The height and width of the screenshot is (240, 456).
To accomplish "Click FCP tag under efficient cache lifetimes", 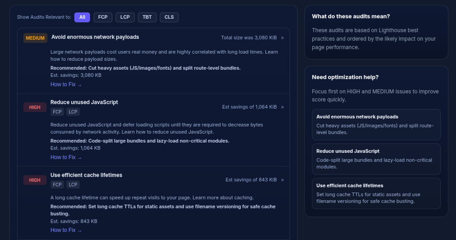I will [x=57, y=185].
